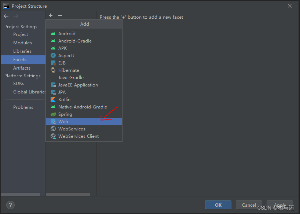Show the Problems page

pos(23,107)
